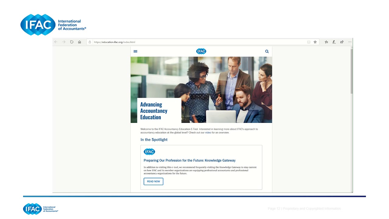Open the add notes pen tool
389x219 pixels.
click(334, 42)
